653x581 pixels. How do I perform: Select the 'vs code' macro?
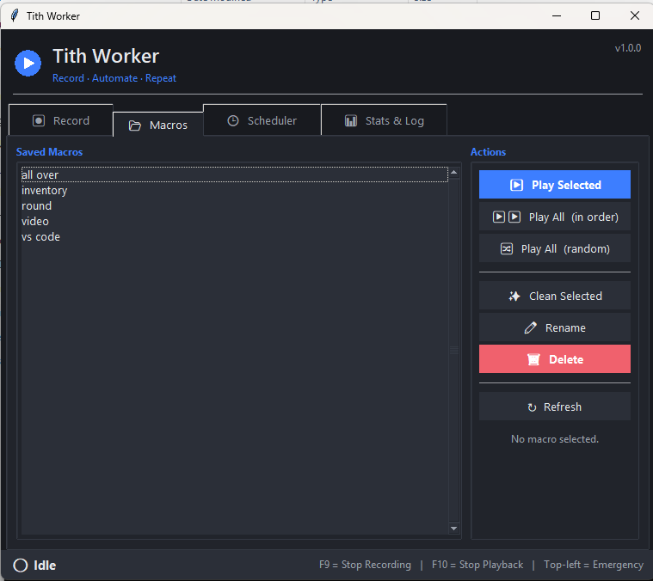[x=235, y=236]
